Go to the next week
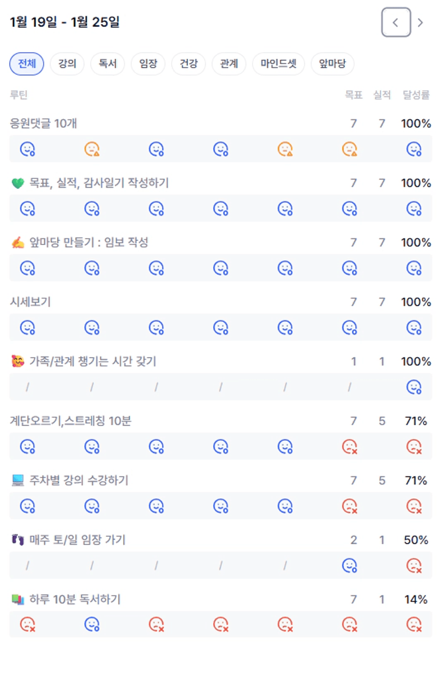 click(x=420, y=22)
